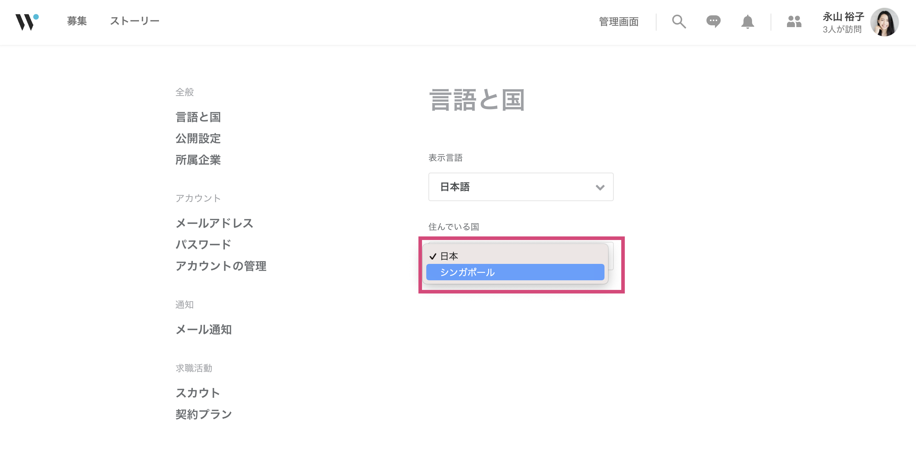Image resolution: width=916 pixels, height=470 pixels.
Task: Open search with the magnifier icon
Action: click(679, 22)
